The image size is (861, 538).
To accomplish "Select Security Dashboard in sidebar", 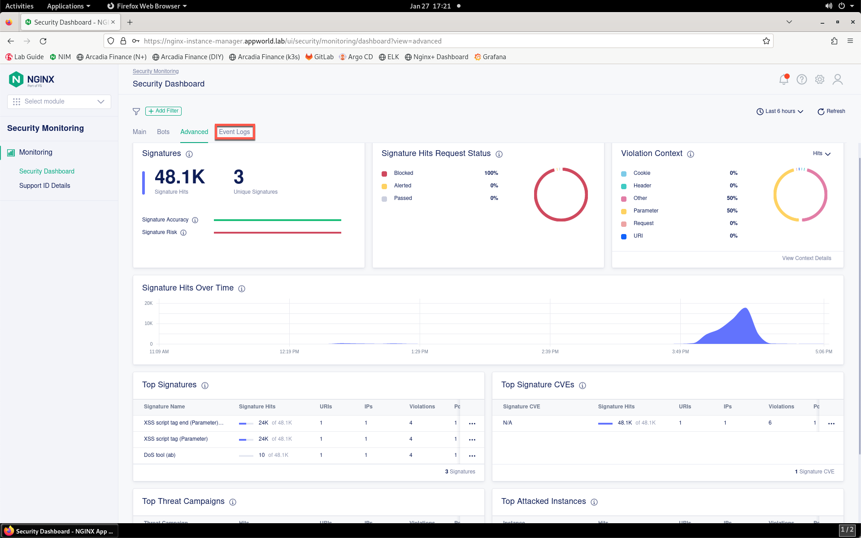I will click(x=47, y=172).
